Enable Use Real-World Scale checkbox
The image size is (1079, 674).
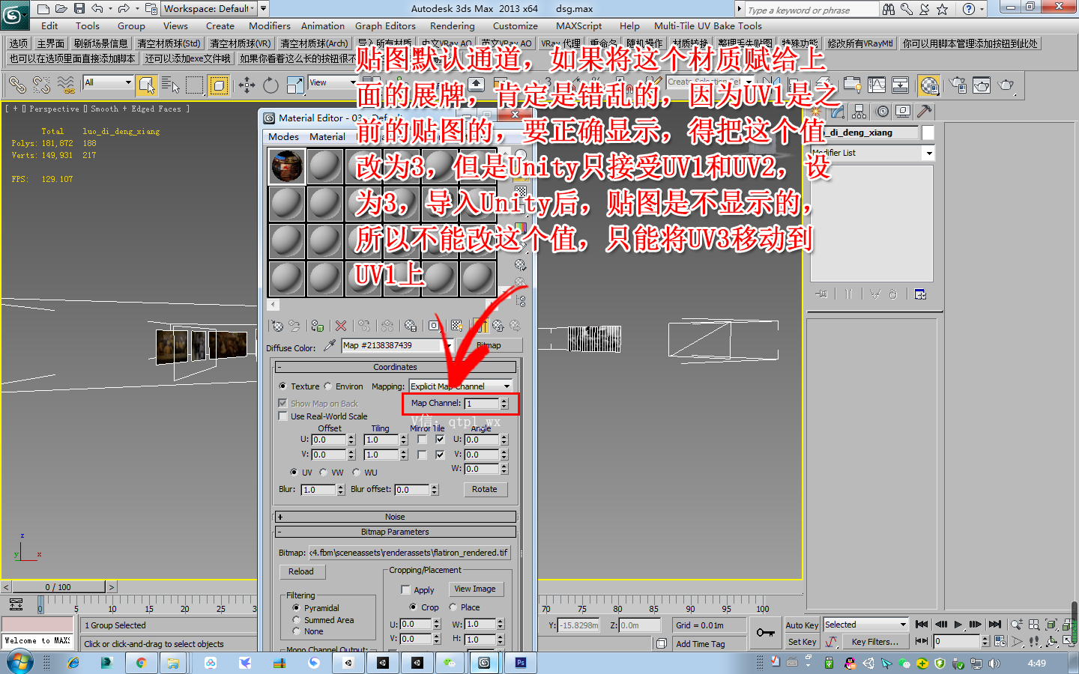[x=282, y=416]
